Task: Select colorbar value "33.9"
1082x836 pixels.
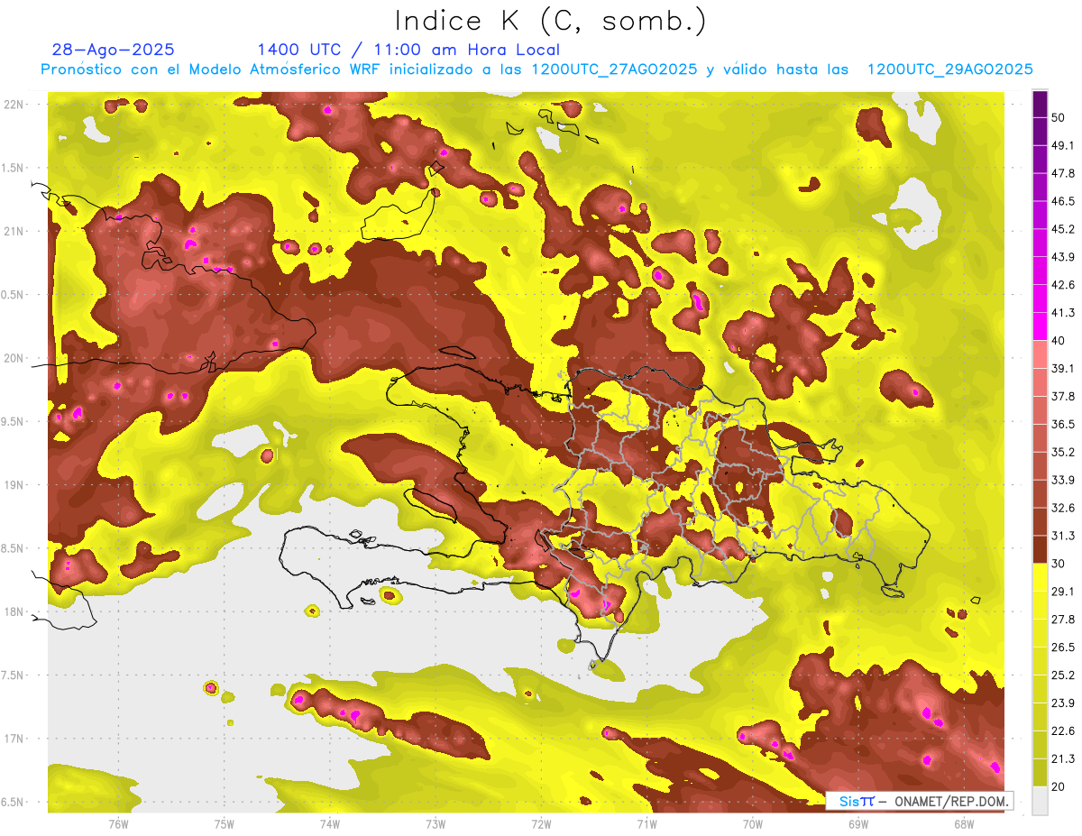Action: point(1064,480)
